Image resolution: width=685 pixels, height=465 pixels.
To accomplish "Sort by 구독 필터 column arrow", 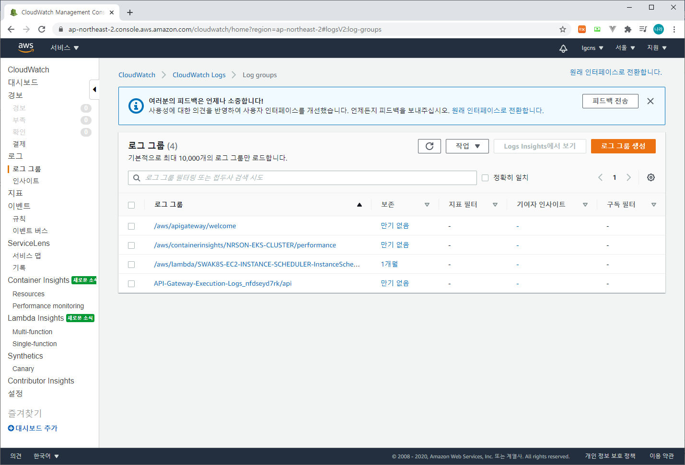I will pos(654,205).
